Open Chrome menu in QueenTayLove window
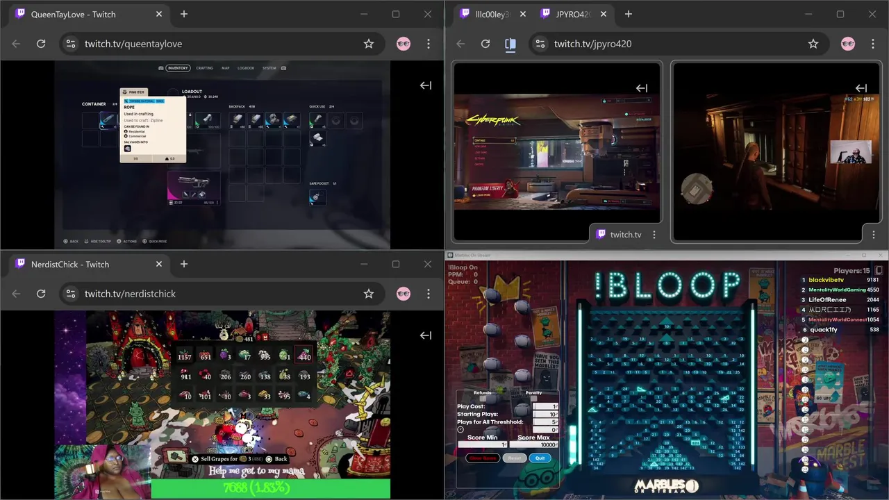889x500 pixels. (429, 44)
